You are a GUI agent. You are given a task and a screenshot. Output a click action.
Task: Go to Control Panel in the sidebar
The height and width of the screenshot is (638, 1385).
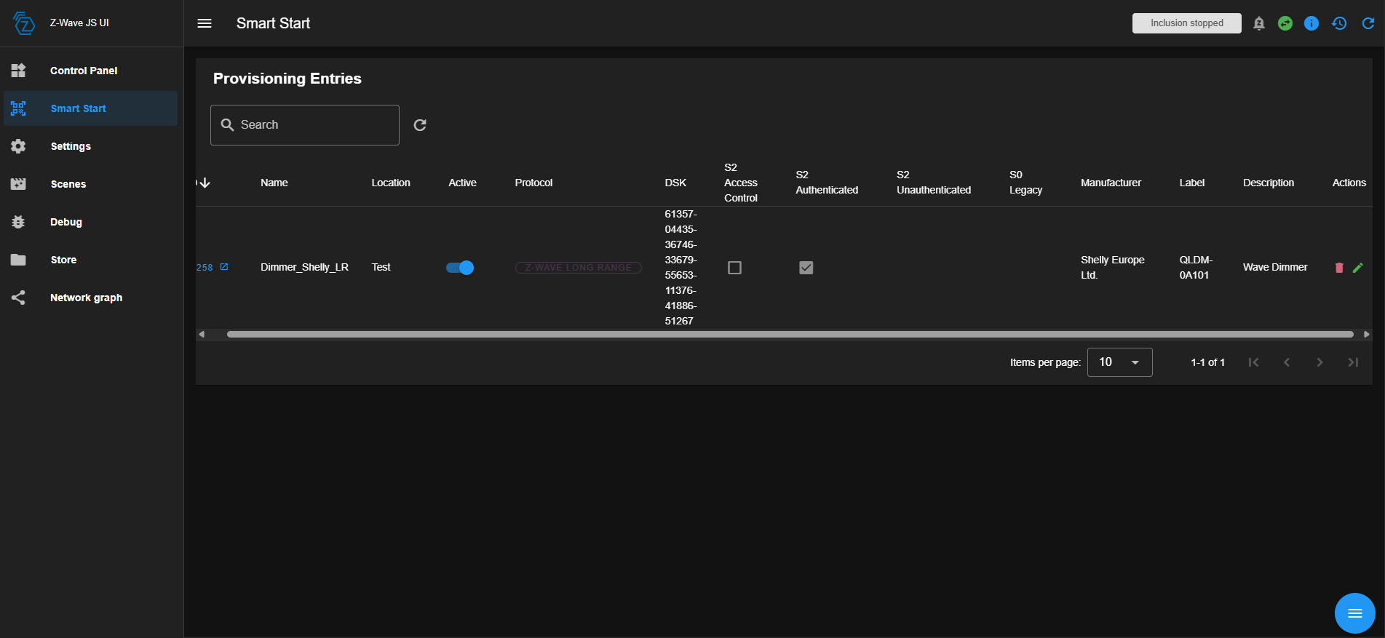point(84,71)
